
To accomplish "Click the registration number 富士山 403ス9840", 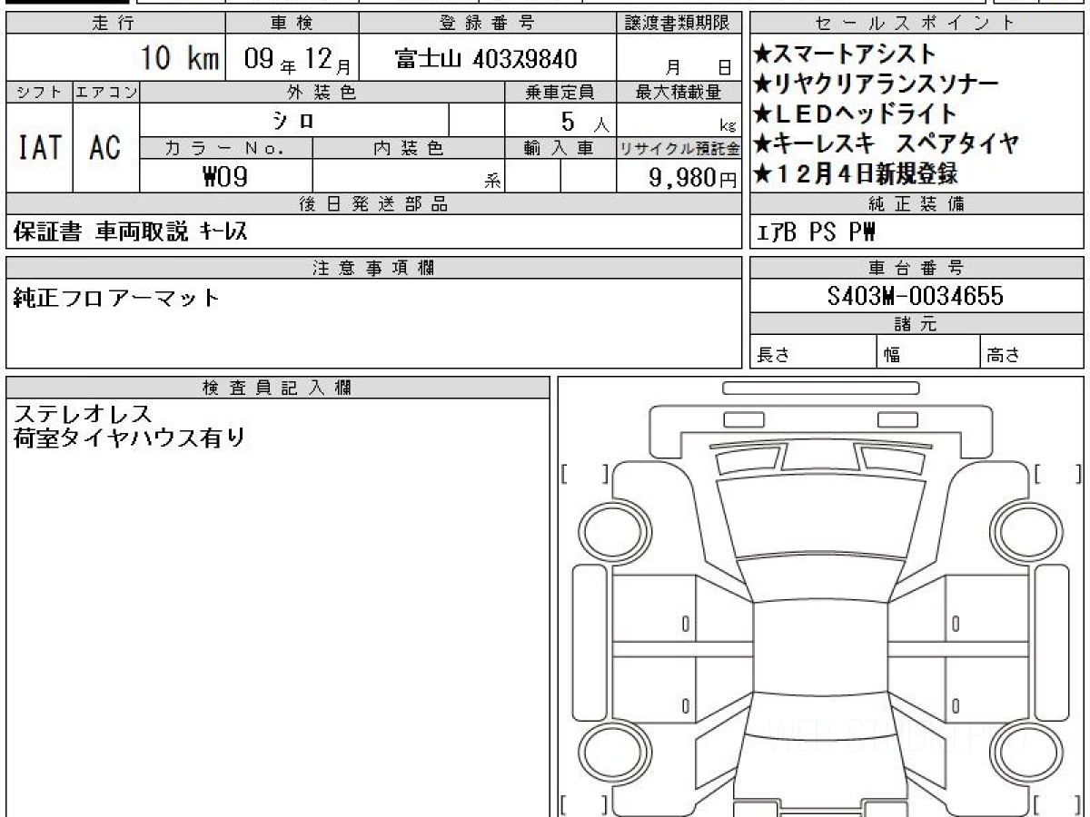I will pos(486,60).
